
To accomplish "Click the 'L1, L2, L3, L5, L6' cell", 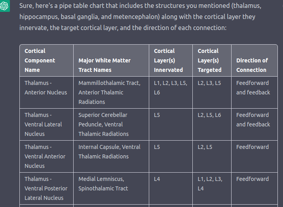I will point(171,92).
